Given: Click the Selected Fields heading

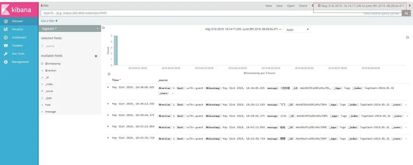Looking at the screenshot, I should pos(51,38).
